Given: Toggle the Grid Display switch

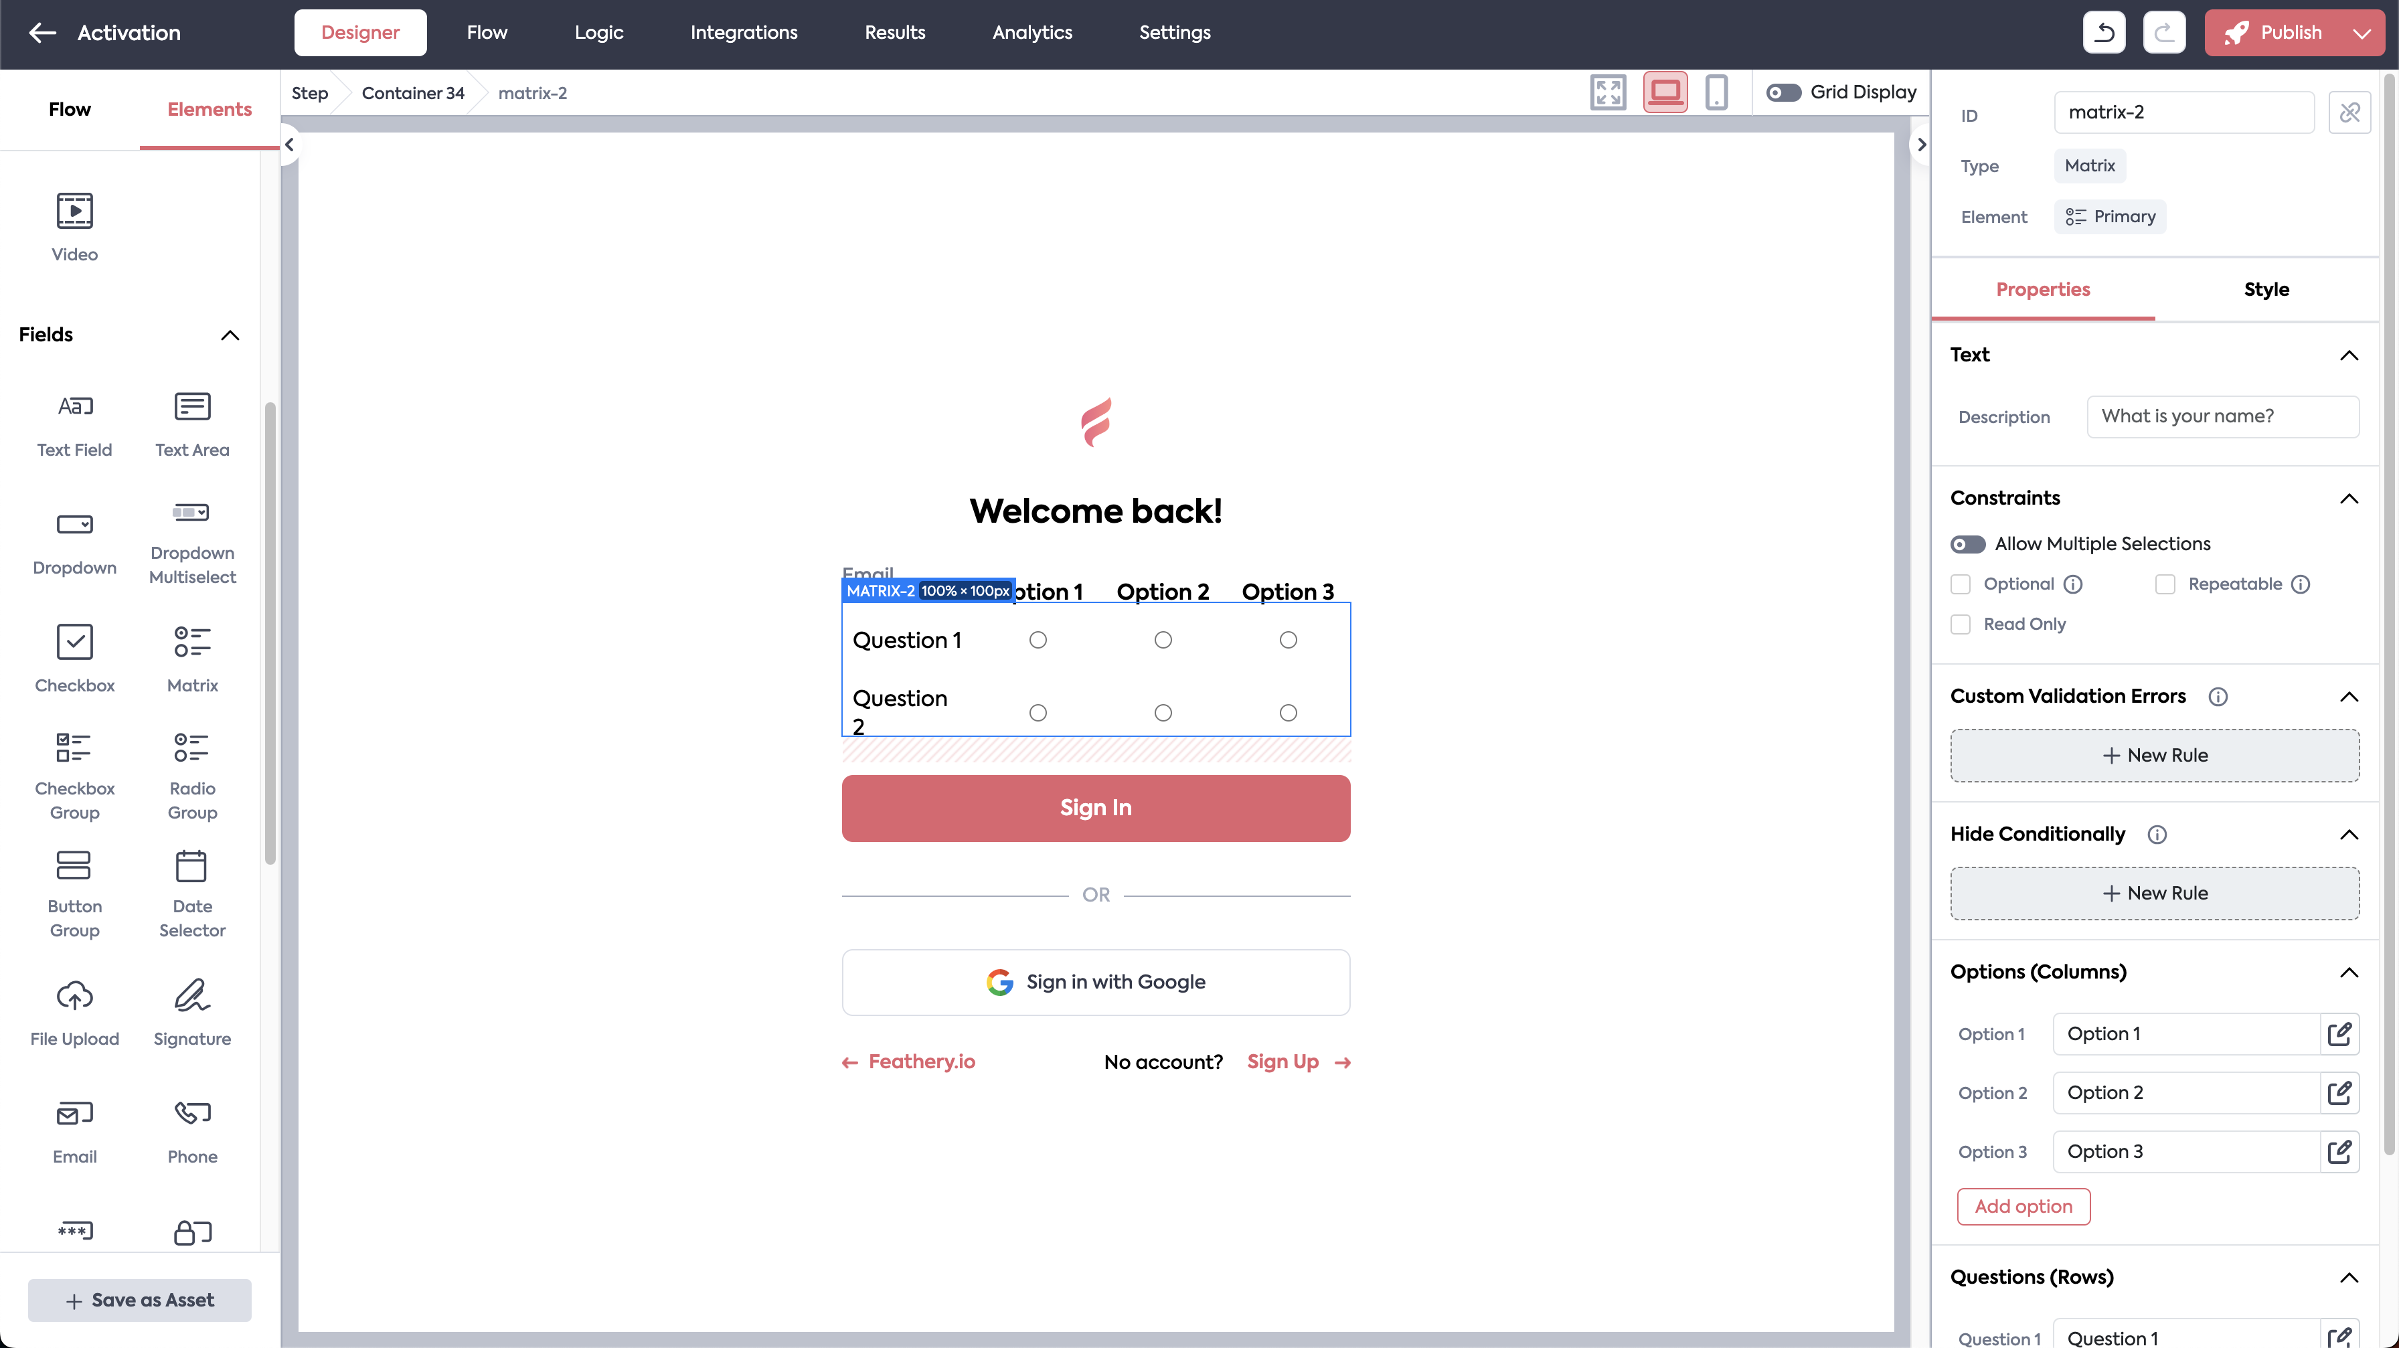Looking at the screenshot, I should [1783, 92].
